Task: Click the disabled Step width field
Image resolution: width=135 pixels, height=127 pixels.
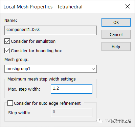Action: click(71, 113)
